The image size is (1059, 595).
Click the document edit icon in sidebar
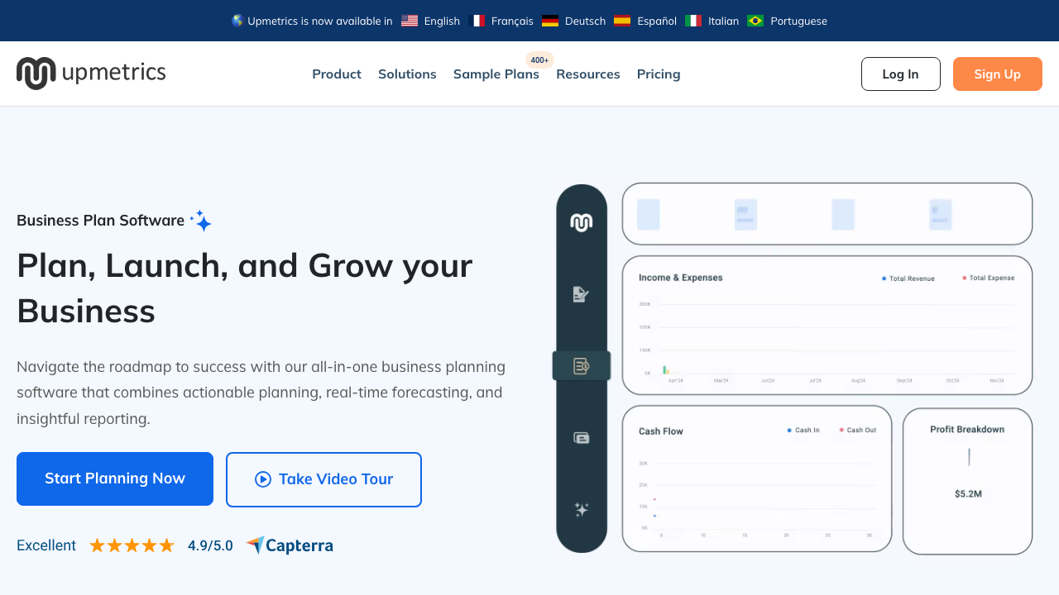(582, 294)
